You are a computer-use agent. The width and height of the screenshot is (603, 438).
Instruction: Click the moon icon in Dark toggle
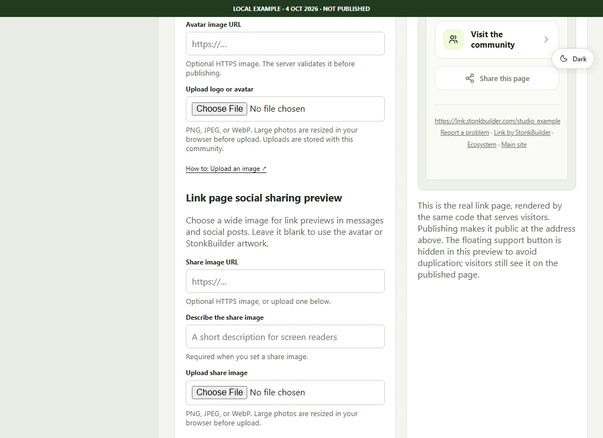coord(564,59)
